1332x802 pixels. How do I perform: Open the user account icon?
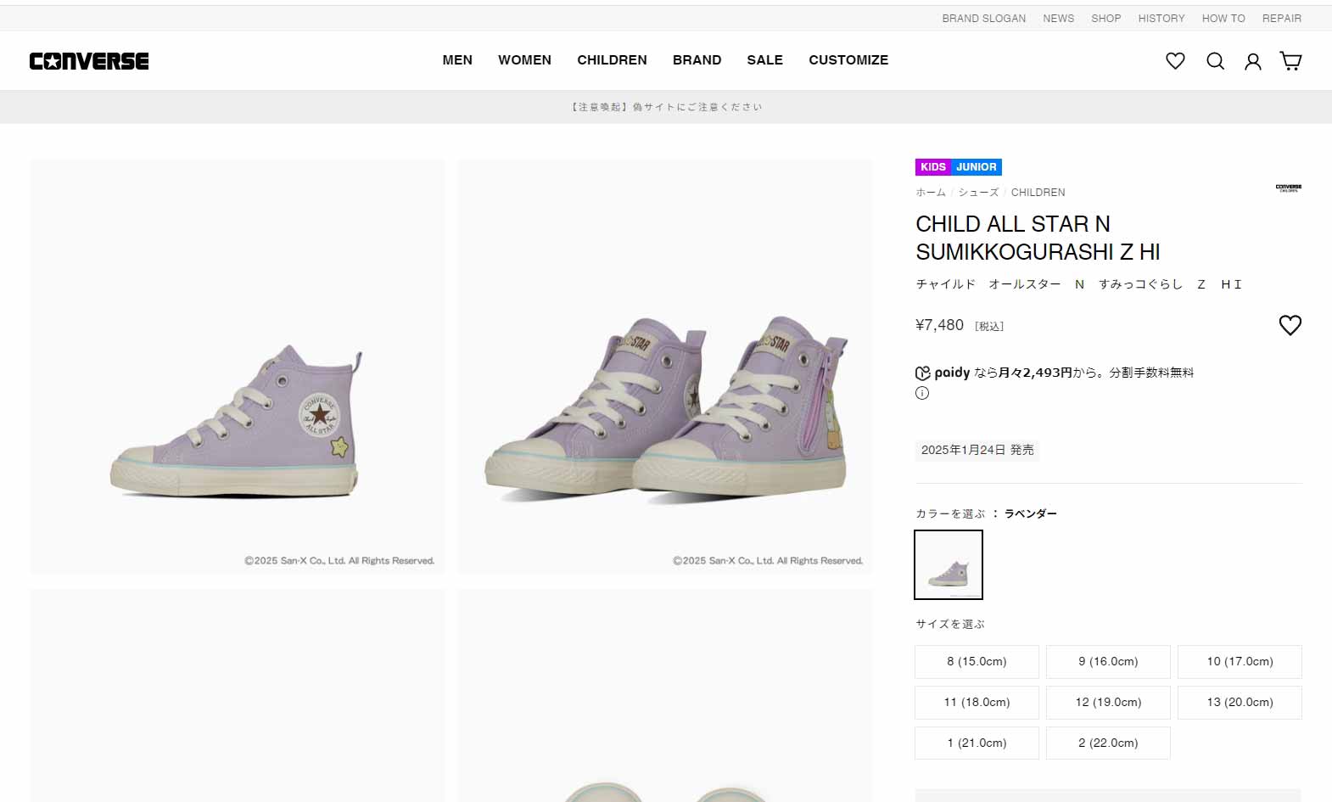click(1253, 61)
